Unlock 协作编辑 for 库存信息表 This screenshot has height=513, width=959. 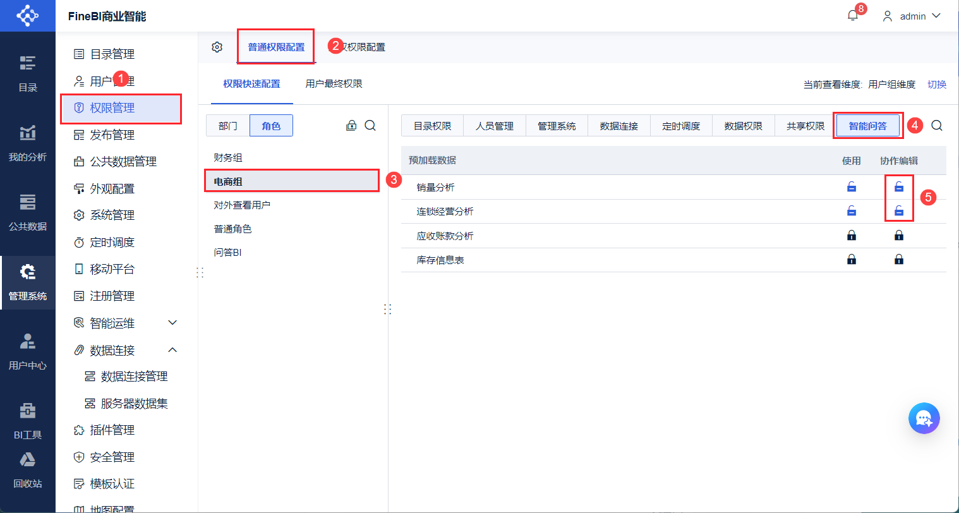(899, 260)
